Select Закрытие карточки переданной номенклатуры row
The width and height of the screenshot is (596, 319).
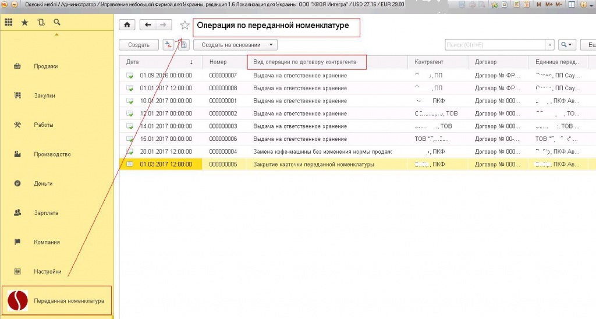coord(357,164)
